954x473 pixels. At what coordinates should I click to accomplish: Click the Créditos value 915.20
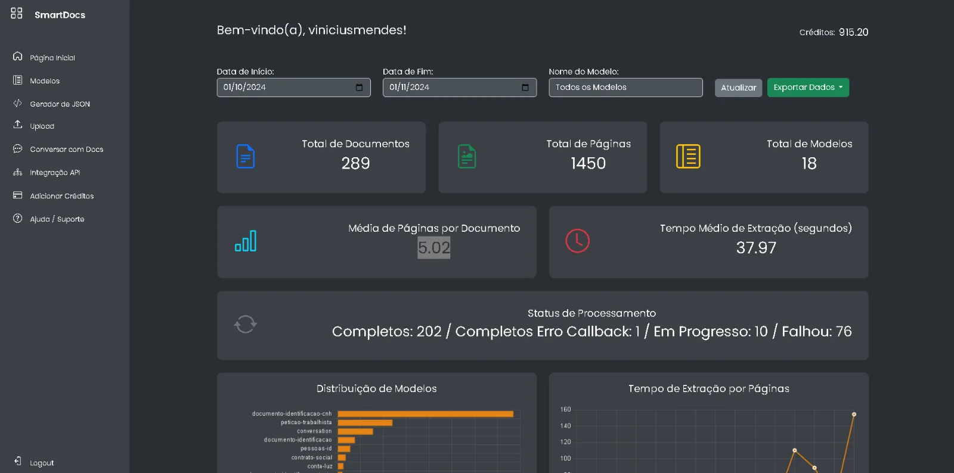pos(853,32)
